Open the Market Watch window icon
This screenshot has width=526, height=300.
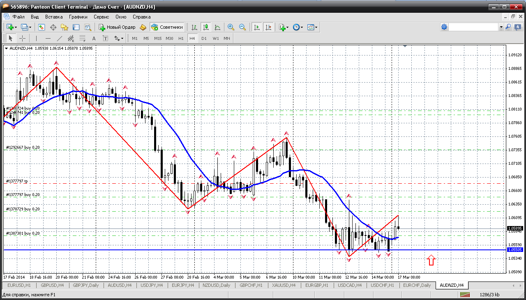pos(42,27)
